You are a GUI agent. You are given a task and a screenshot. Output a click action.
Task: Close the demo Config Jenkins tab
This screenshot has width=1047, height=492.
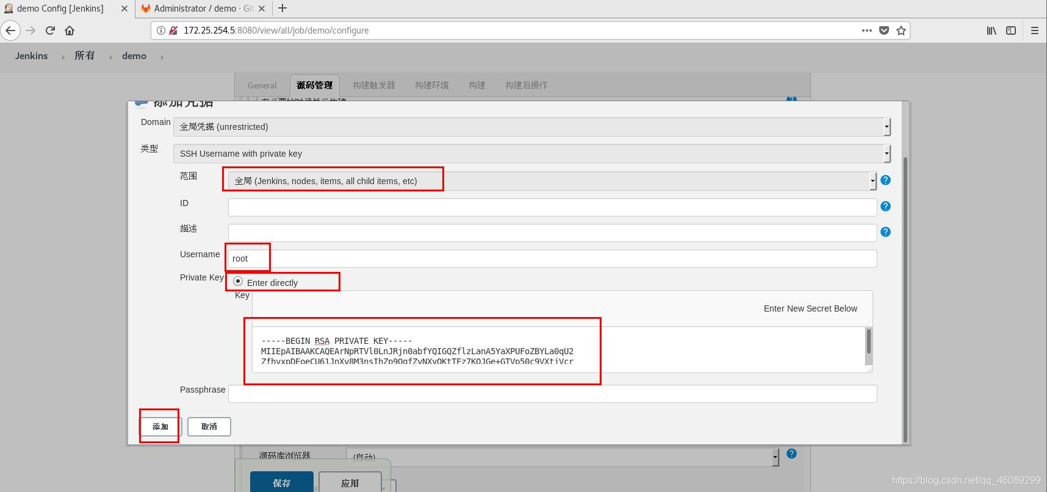click(x=124, y=9)
